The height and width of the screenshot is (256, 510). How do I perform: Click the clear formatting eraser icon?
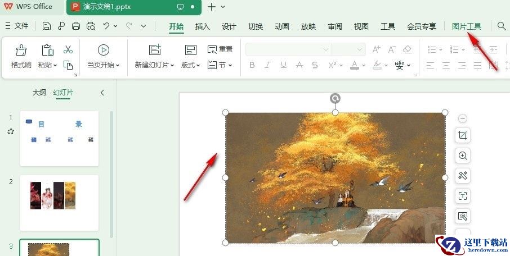click(x=407, y=49)
